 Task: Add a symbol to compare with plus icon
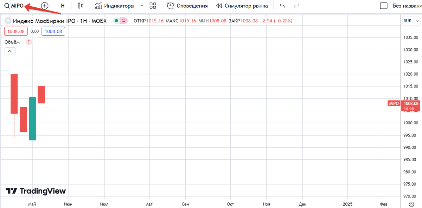(45, 6)
